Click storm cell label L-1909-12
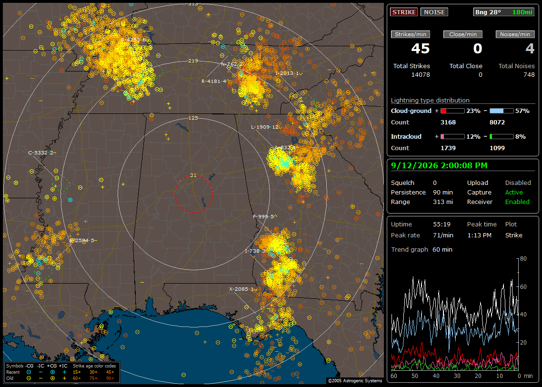The height and width of the screenshot is (387, 542). [265, 127]
